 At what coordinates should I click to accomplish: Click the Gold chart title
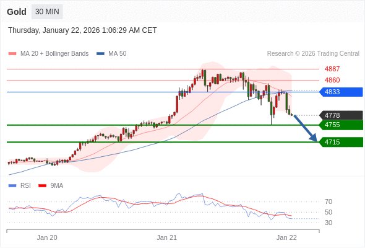[x=17, y=12]
